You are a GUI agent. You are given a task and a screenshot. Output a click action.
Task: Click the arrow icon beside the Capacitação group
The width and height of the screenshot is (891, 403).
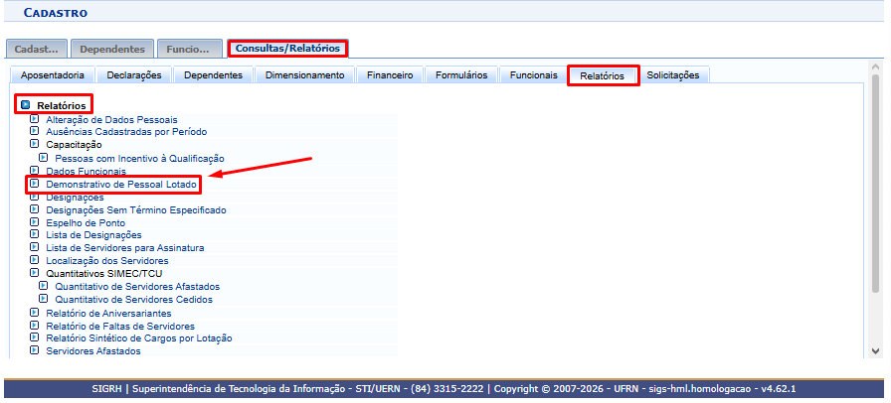click(x=34, y=144)
